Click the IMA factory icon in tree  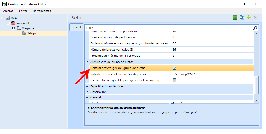click(8, 18)
